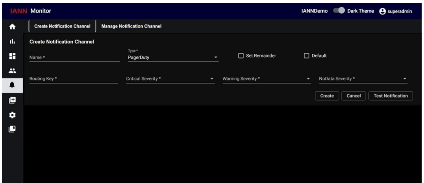
Task: Open the settings gear icon
Action: (13, 115)
